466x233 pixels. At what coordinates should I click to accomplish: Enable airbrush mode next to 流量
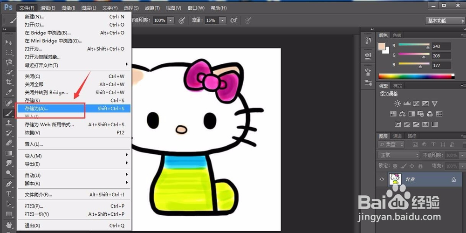(234, 20)
